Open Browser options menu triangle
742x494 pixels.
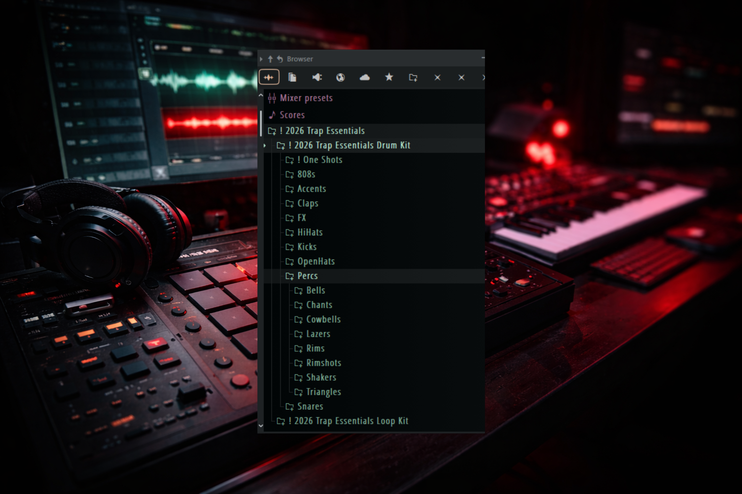[x=261, y=59]
